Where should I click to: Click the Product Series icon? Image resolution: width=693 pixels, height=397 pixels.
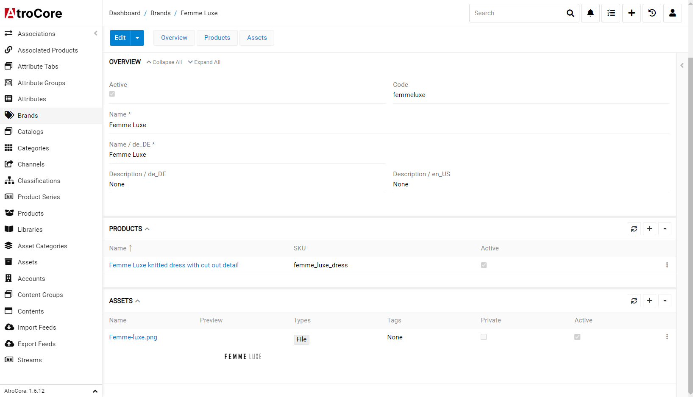pyautogui.click(x=9, y=196)
